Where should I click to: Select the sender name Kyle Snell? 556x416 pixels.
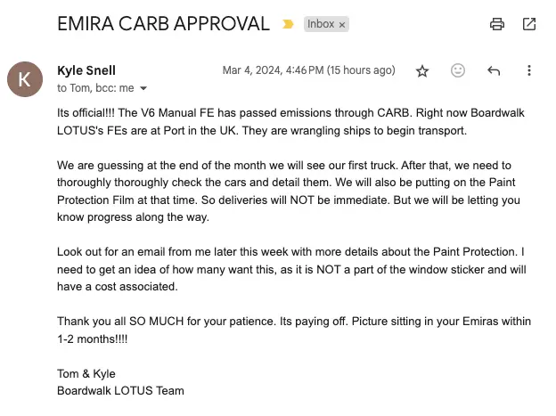click(x=86, y=70)
